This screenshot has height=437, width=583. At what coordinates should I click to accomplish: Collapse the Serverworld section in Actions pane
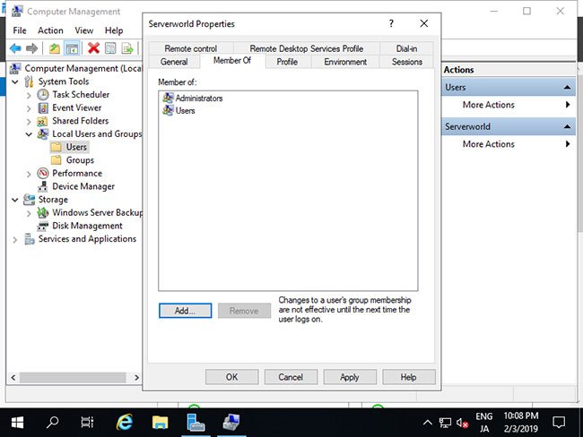567,126
